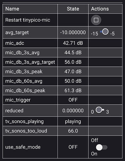Click the use_safe_mode OFF state text

click(x=73, y=147)
